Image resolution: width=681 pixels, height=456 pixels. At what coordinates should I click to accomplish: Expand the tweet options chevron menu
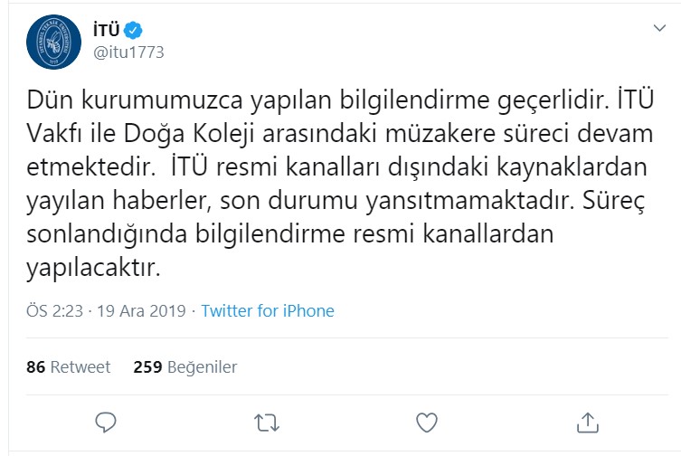(658, 29)
